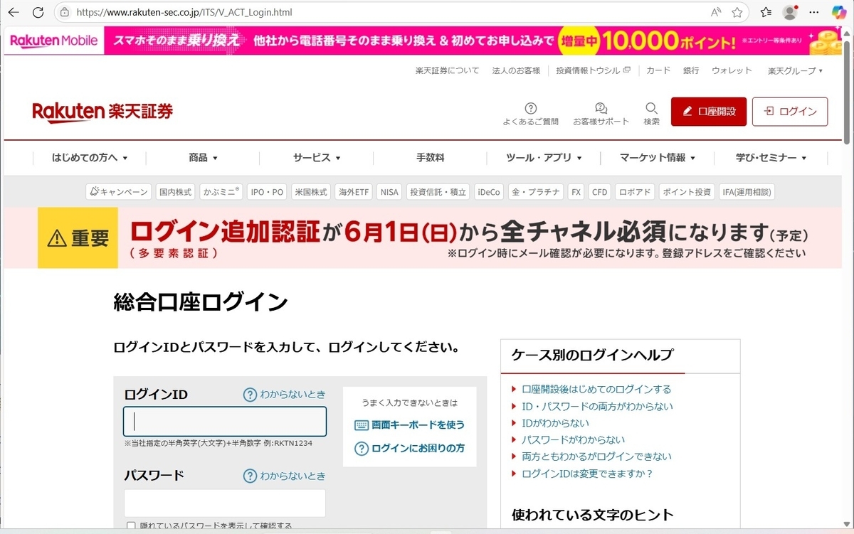Image resolution: width=854 pixels, height=534 pixels.
Task: Open ID・パスワードの両方がわからない link
Action: 597,407
